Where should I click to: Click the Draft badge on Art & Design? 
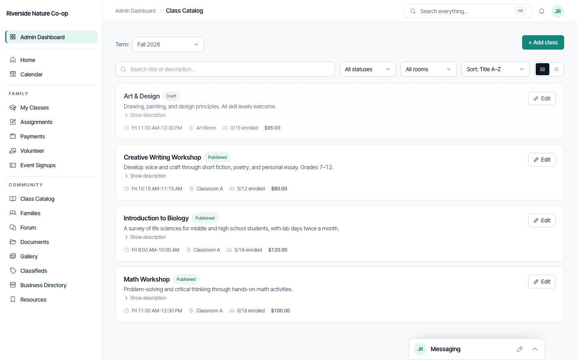[x=171, y=96]
